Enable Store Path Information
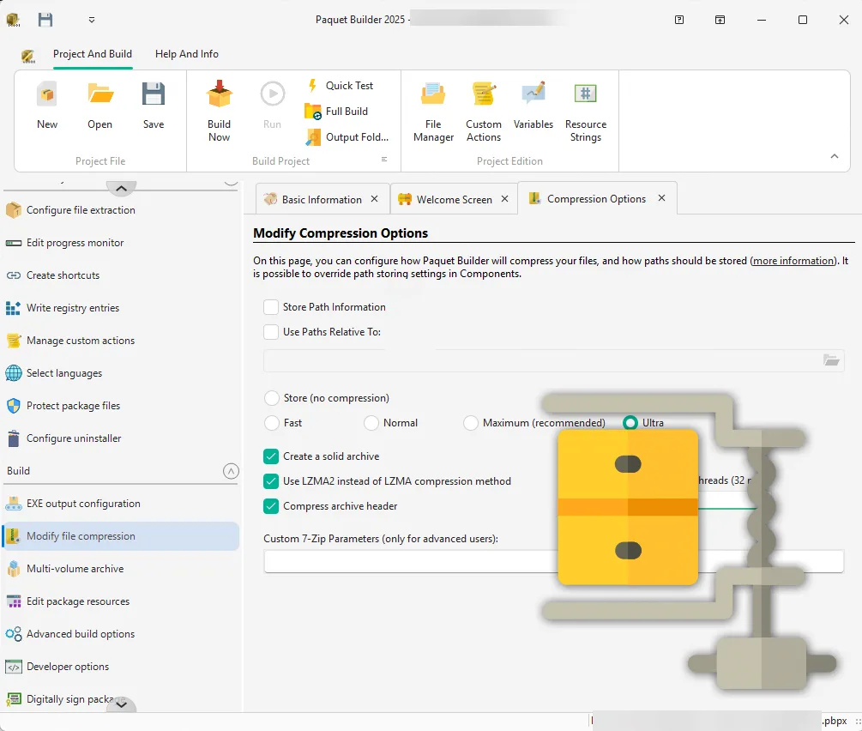Viewport: 862px width, 731px height. click(x=270, y=306)
